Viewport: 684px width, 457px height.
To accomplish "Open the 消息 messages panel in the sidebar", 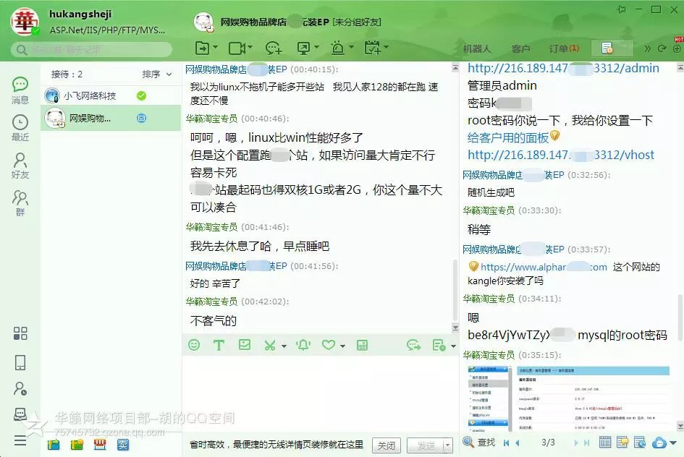I will point(20,90).
